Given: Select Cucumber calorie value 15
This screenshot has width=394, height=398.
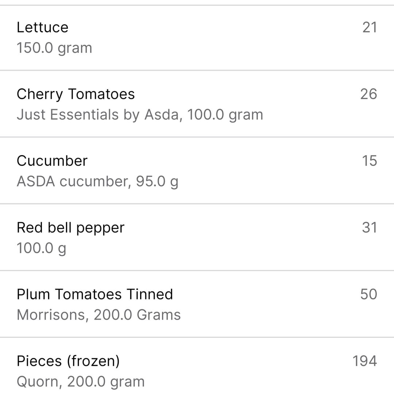Looking at the screenshot, I should point(369,161).
